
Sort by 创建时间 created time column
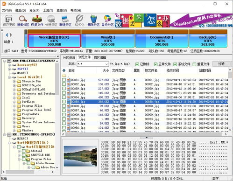pyautogui.click(x=205, y=70)
